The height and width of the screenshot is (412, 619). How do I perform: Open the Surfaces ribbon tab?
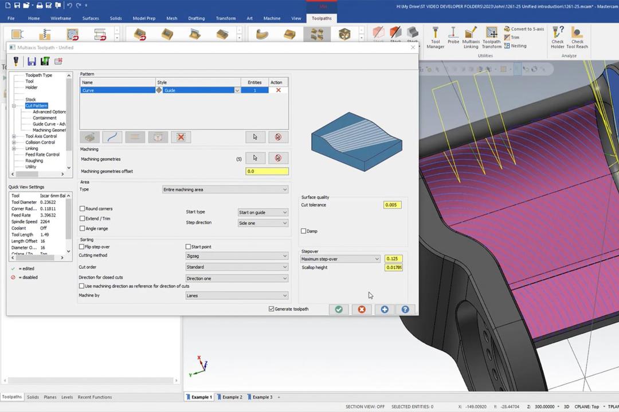[91, 18]
